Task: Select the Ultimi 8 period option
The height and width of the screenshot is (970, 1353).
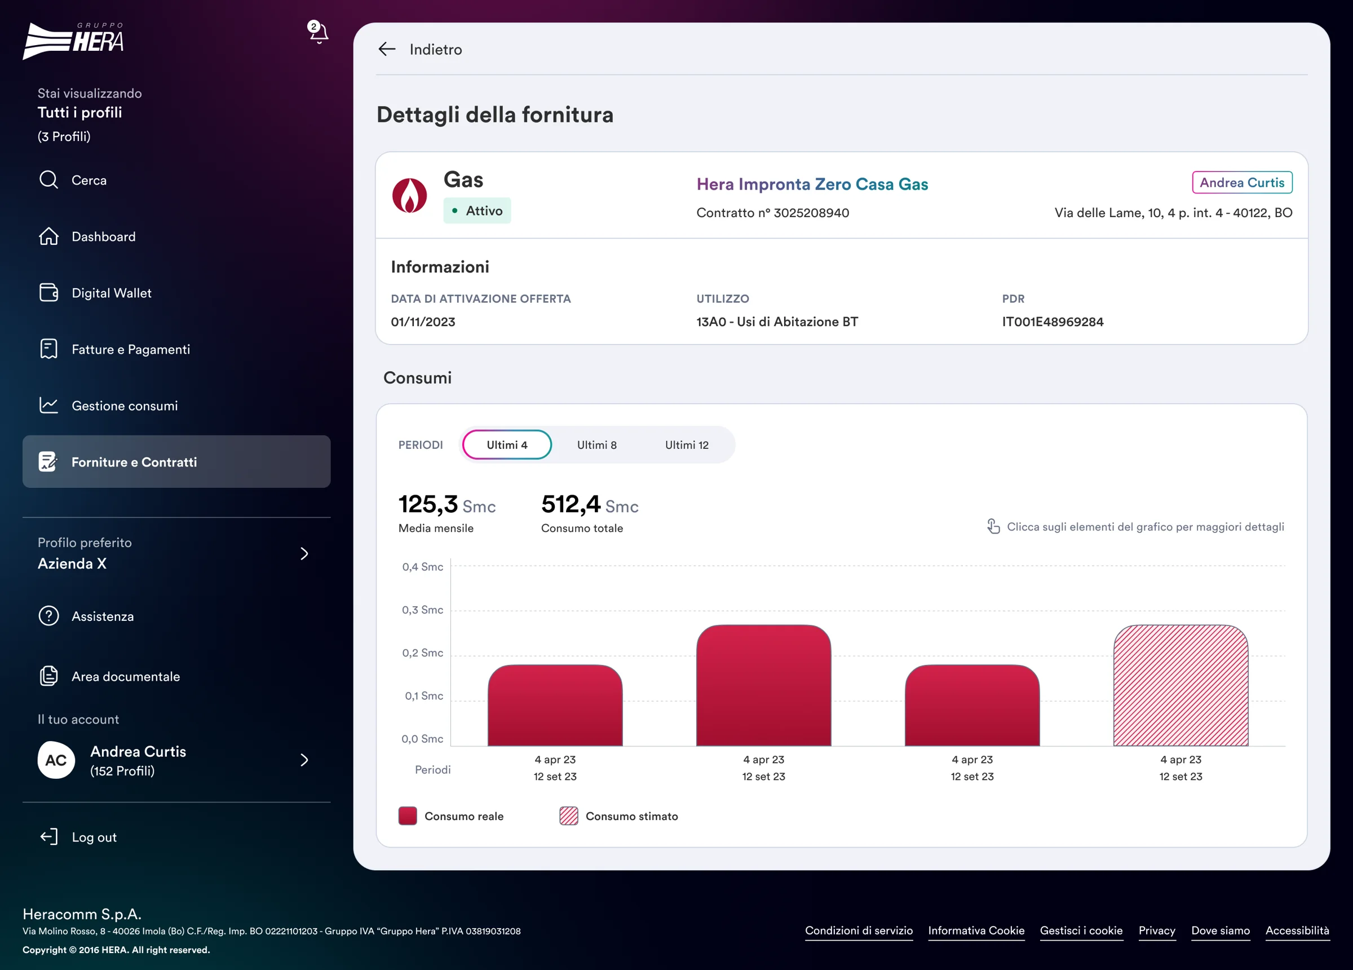Action: coord(596,445)
